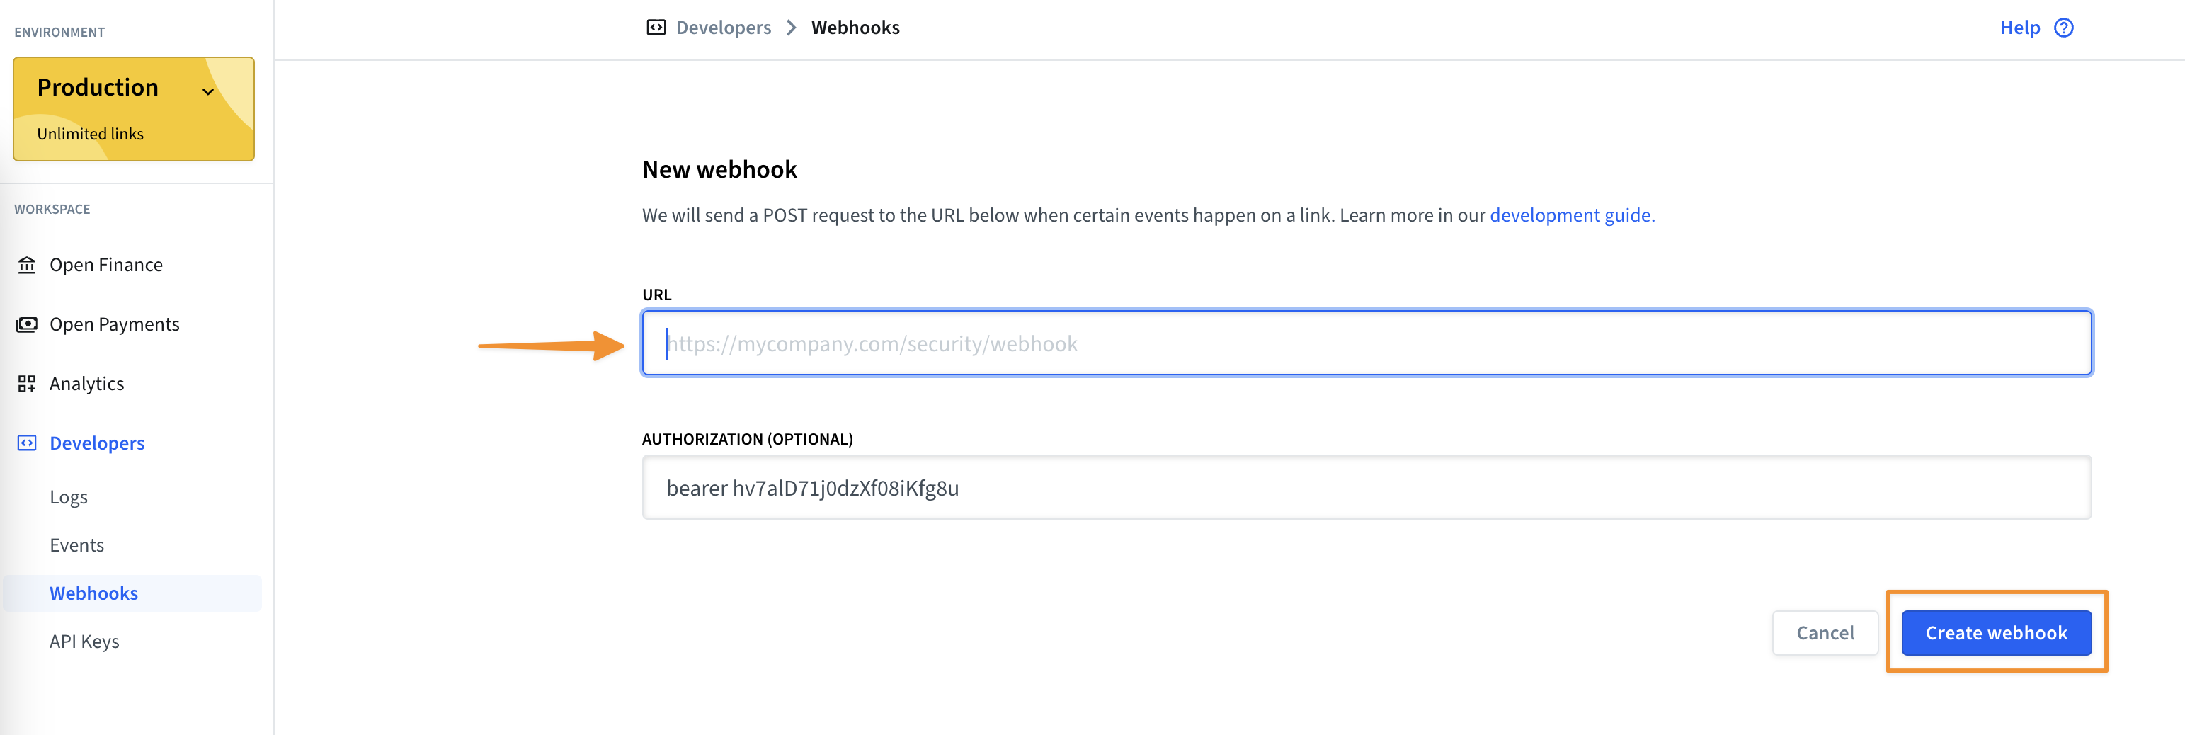Screen dimensions: 2185x735
Task: Click the Help question mark icon
Action: tap(2063, 28)
